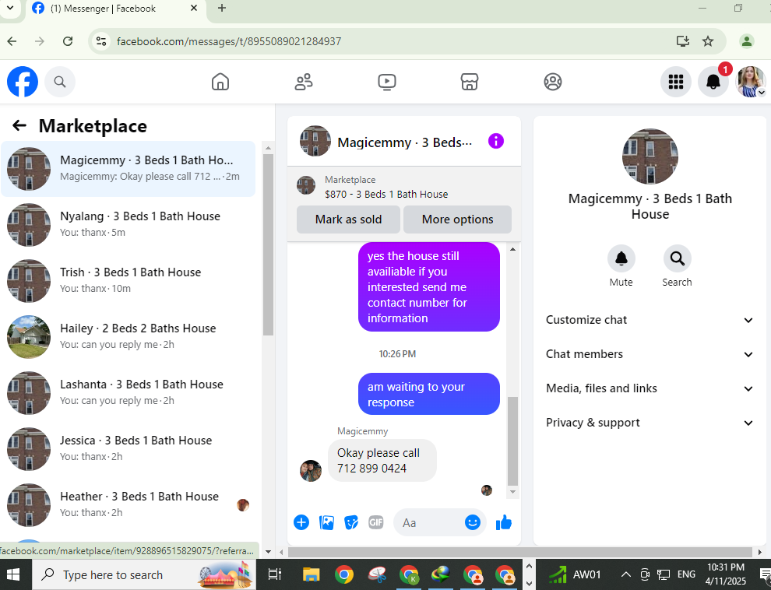
Task: Click the browser back arrow
Action: coord(12,41)
